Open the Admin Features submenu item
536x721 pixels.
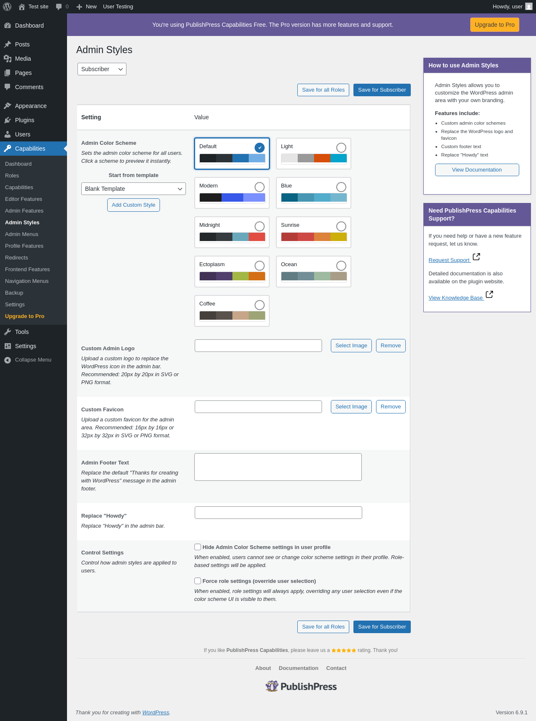click(24, 211)
